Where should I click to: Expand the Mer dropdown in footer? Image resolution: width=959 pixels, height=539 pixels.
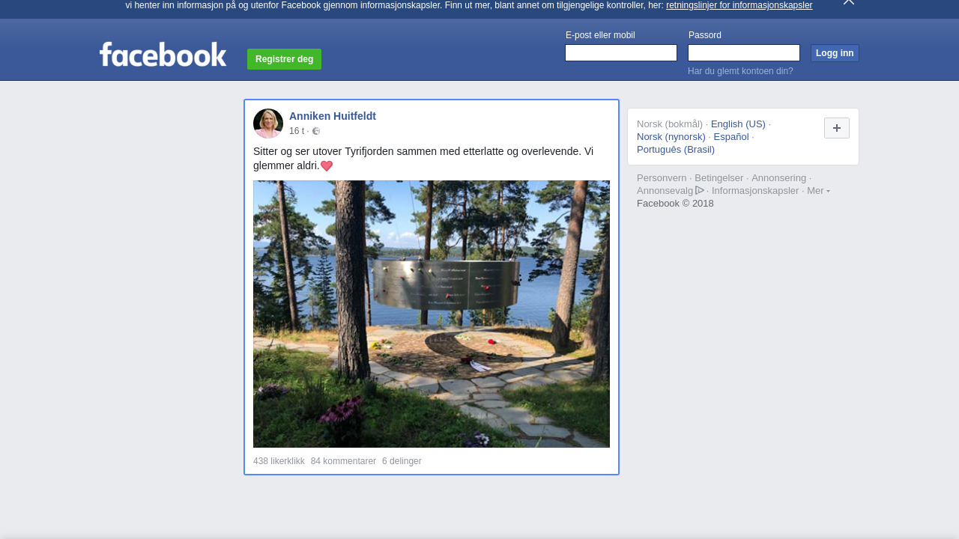(x=817, y=191)
